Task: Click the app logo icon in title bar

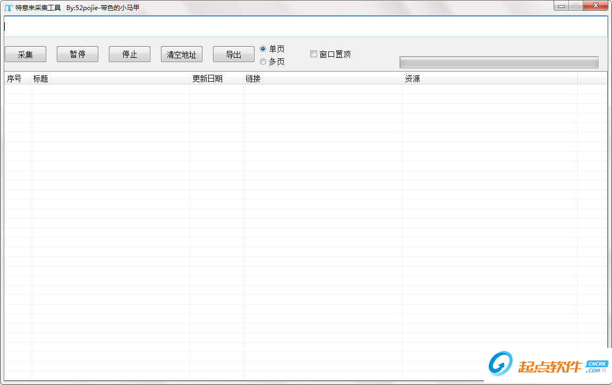Action: [x=7, y=5]
